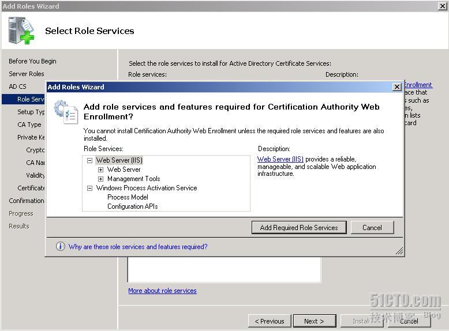The height and width of the screenshot is (331, 449).
Task: Expand the Management Tools node
Action: pos(100,179)
